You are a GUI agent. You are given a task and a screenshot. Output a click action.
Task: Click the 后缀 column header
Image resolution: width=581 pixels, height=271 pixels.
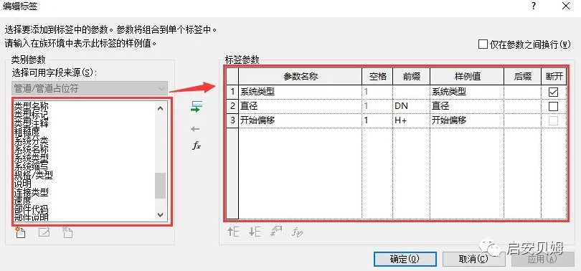[523, 76]
